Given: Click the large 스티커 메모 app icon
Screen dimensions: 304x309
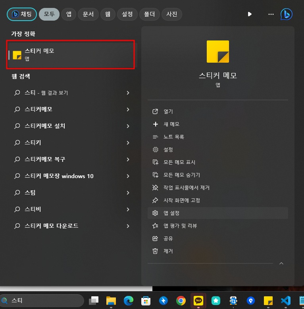Looking at the screenshot, I should (217, 52).
